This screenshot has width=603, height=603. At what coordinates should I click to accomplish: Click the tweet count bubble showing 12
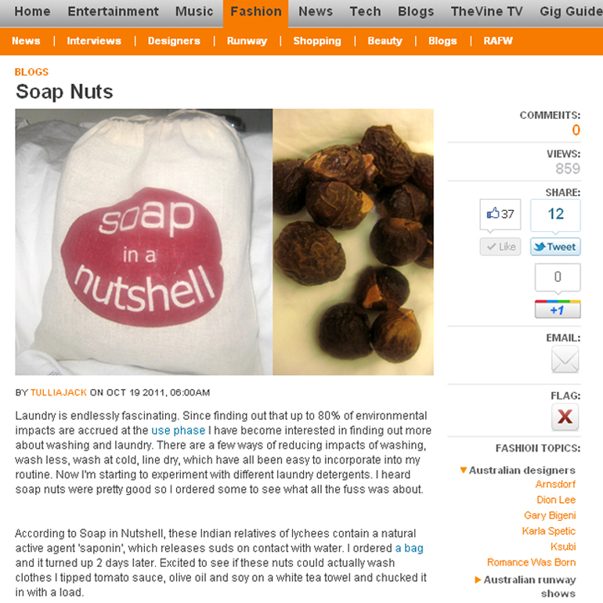(555, 215)
